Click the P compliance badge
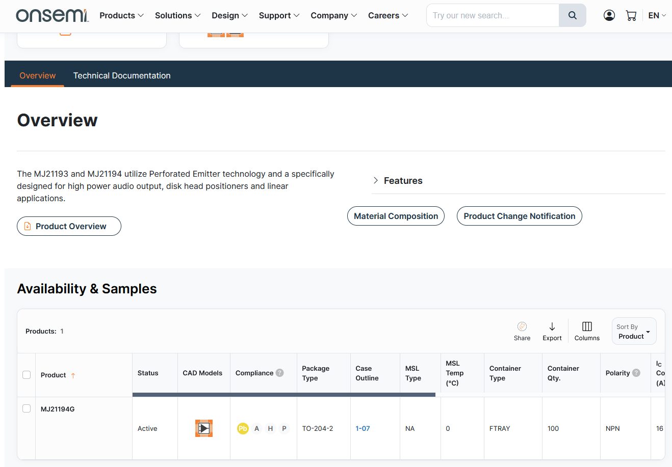This screenshot has height=467, width=672. point(285,428)
